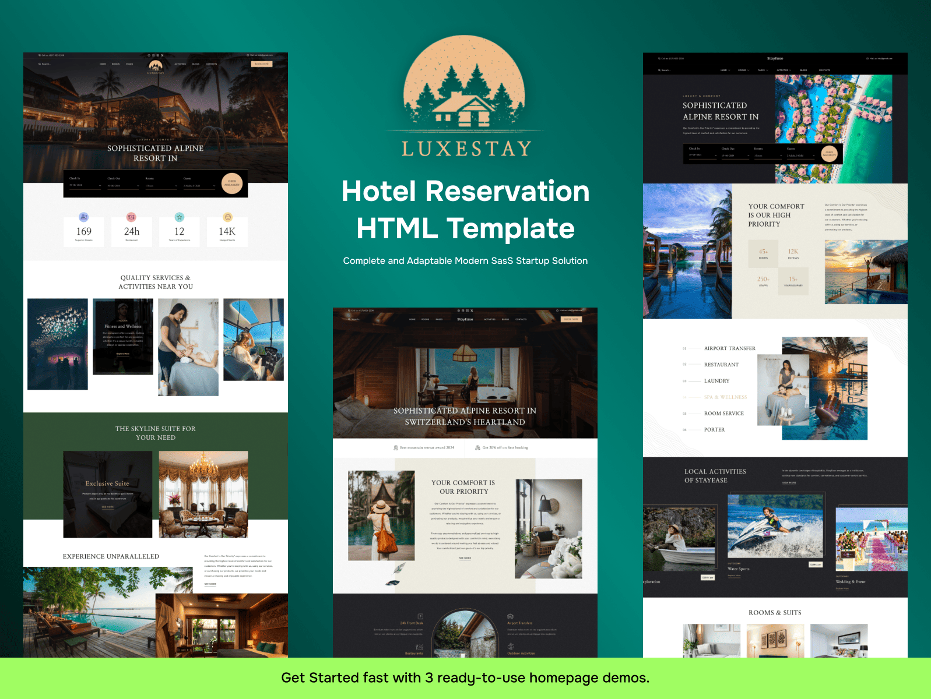Image resolution: width=931 pixels, height=699 pixels.
Task: Click the Exclusive Suite card
Action: coord(107,494)
